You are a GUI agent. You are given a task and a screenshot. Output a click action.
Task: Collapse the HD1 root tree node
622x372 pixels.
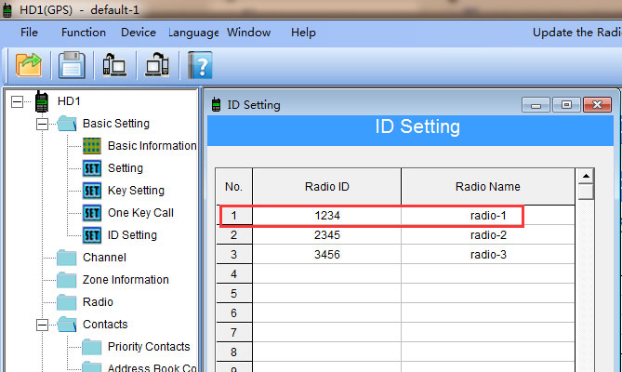point(18,100)
